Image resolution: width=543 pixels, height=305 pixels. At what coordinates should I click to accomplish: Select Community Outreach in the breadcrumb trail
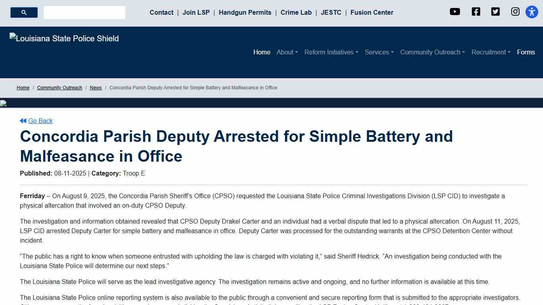point(60,88)
